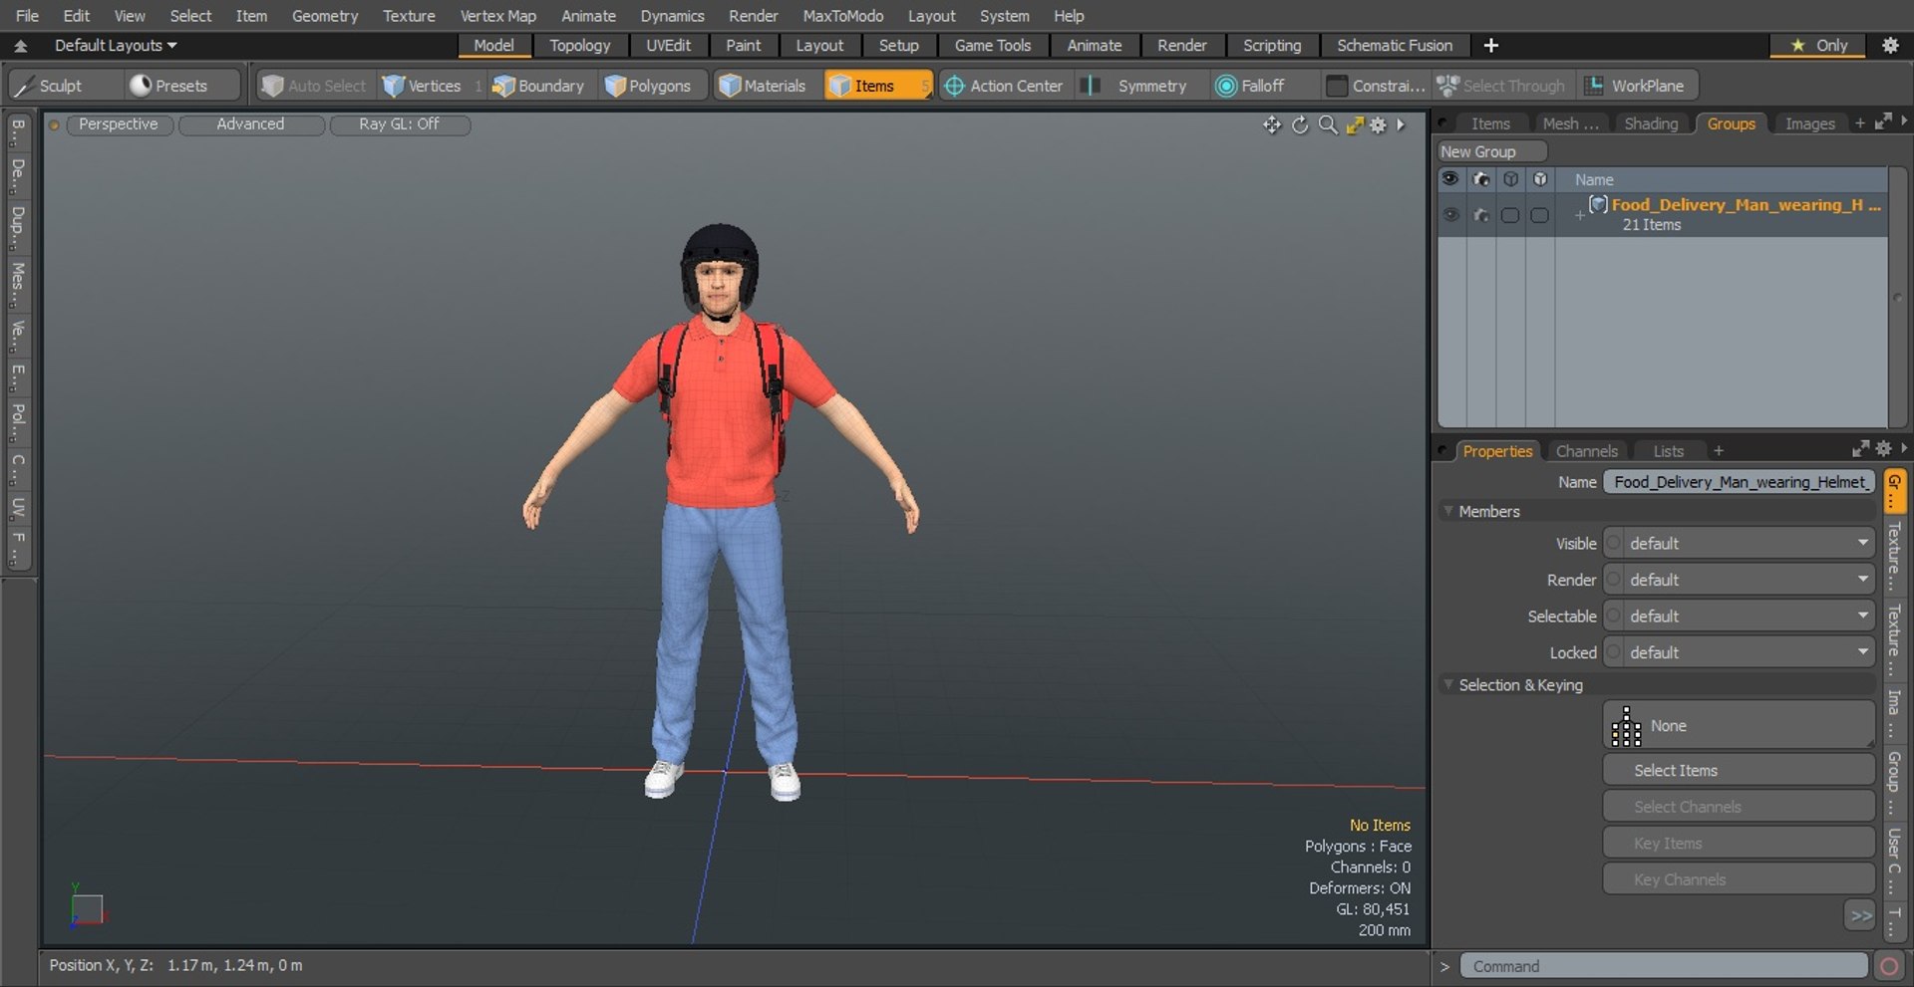The image size is (1914, 987).
Task: Open the Action Center options
Action: coord(1004,86)
